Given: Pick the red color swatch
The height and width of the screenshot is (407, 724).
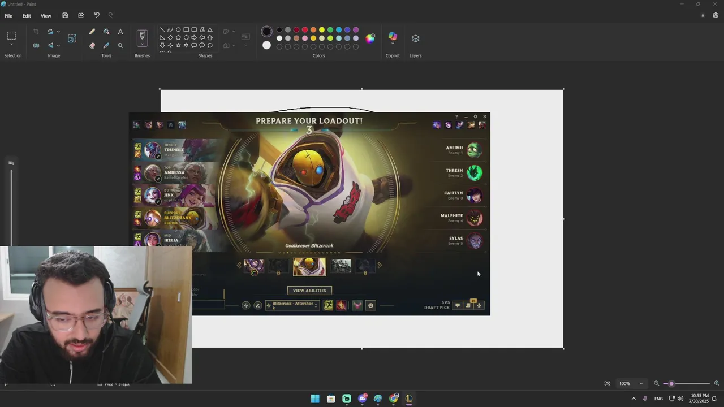Looking at the screenshot, I should click(305, 29).
